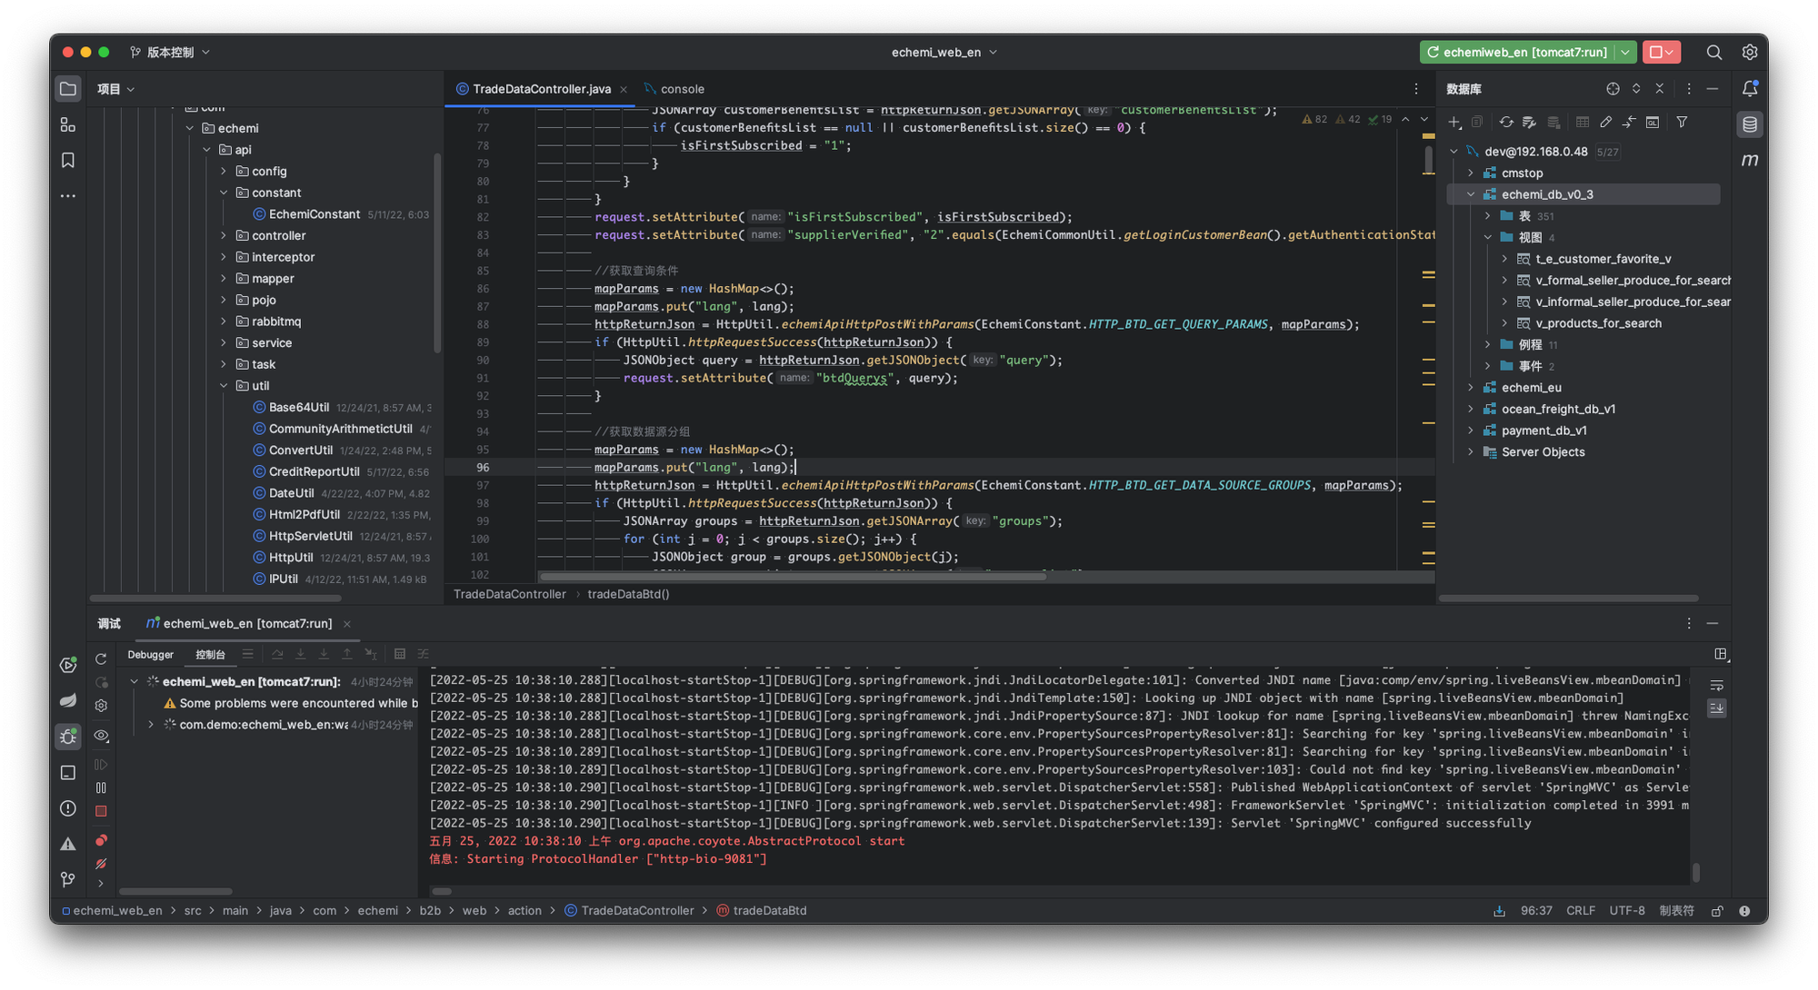Open the run configuration dropdown arrow

(1625, 53)
